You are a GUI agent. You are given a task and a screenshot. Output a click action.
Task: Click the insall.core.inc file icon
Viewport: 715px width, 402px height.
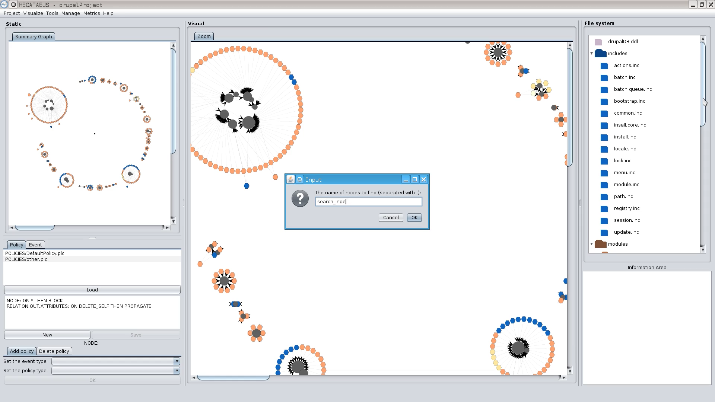604,125
